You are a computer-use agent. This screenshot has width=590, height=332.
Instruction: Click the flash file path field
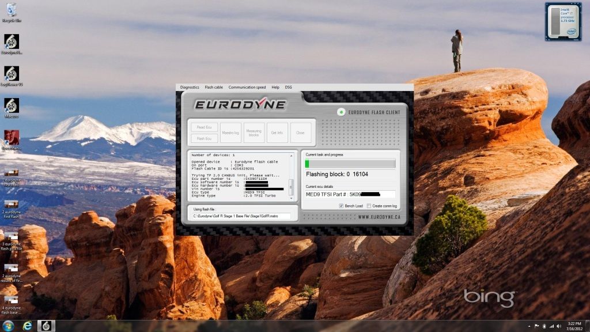tap(241, 216)
